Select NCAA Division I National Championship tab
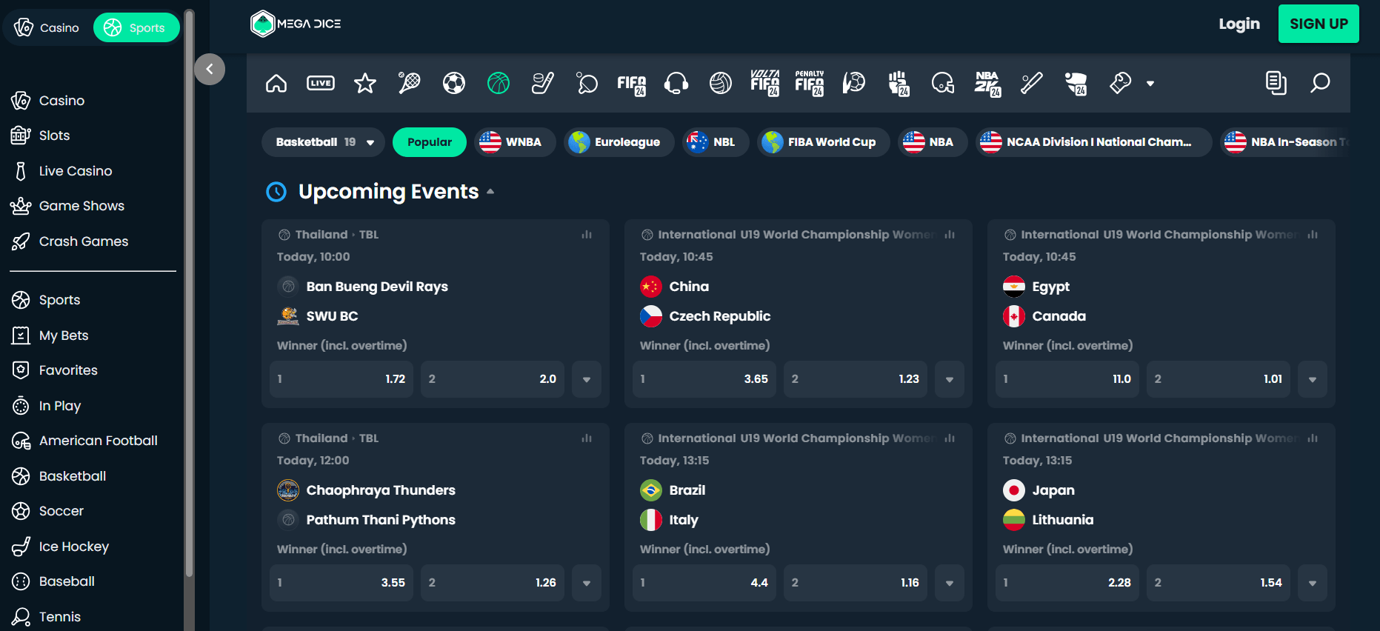Screen dimensions: 1380x631 coord(1094,142)
